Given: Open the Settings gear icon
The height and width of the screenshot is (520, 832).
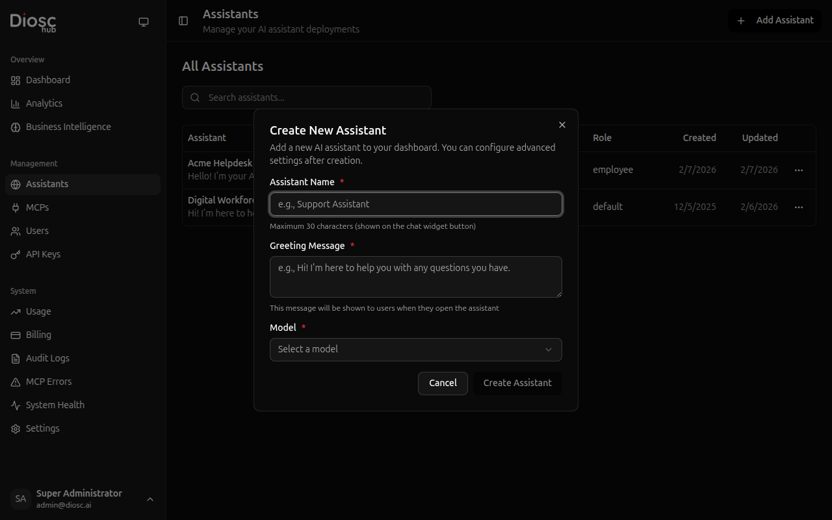Looking at the screenshot, I should click(x=16, y=428).
